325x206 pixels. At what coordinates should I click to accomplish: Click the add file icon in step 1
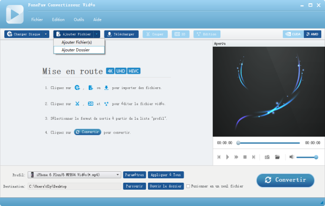pos(90,88)
